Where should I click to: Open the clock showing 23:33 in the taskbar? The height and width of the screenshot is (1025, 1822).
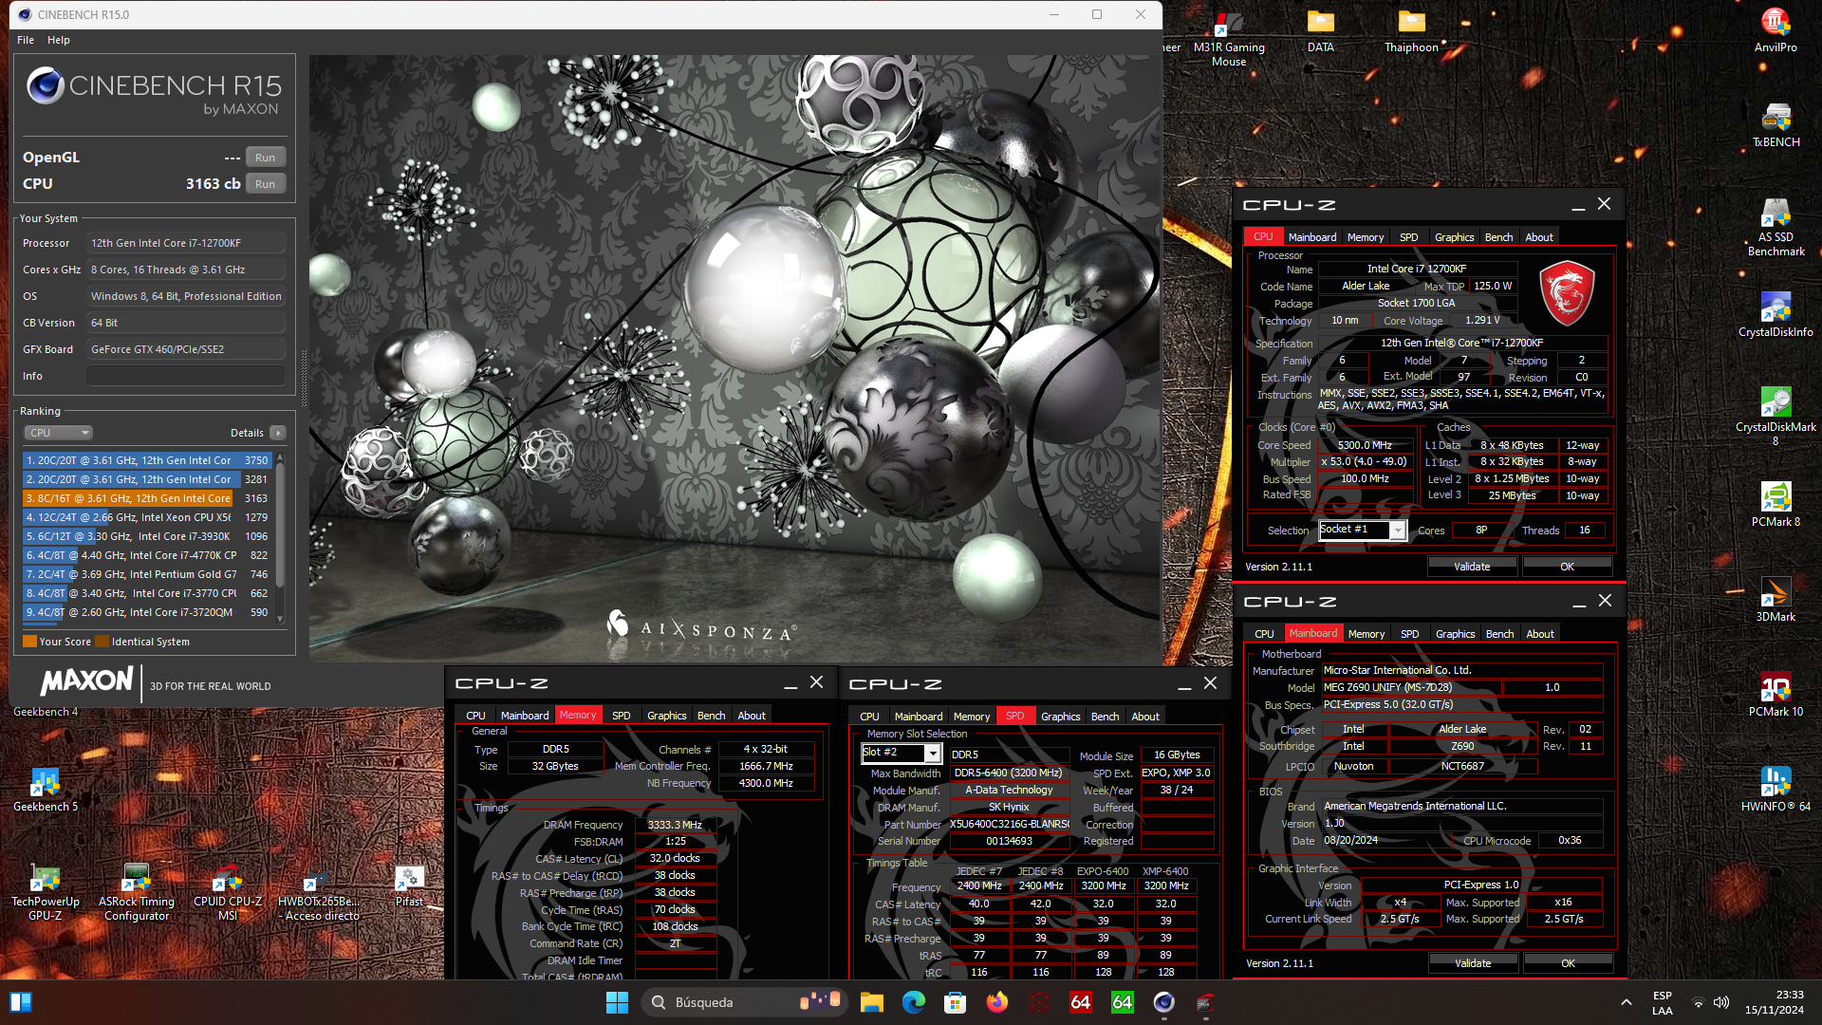pos(1775,1002)
